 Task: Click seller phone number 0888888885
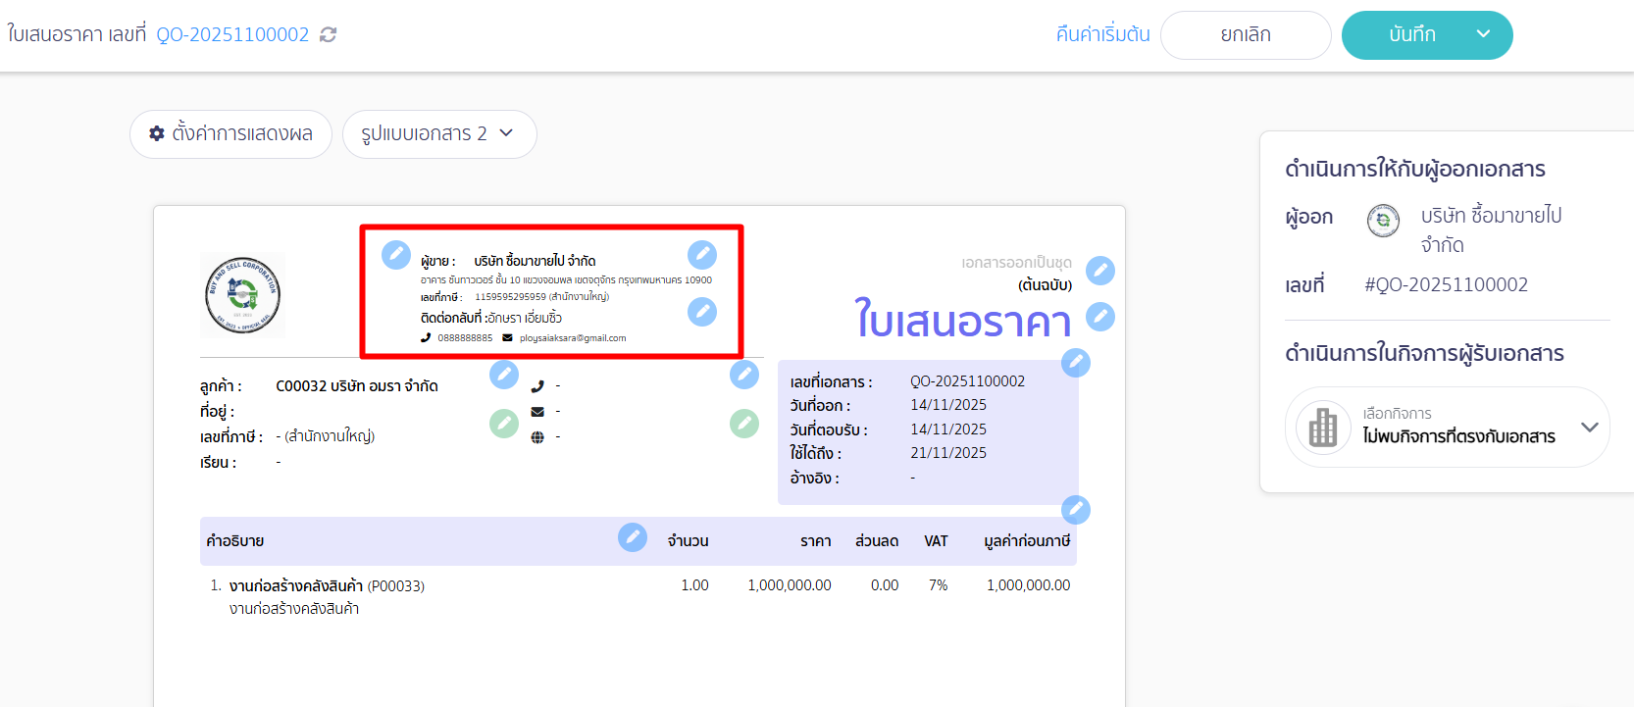tap(465, 338)
